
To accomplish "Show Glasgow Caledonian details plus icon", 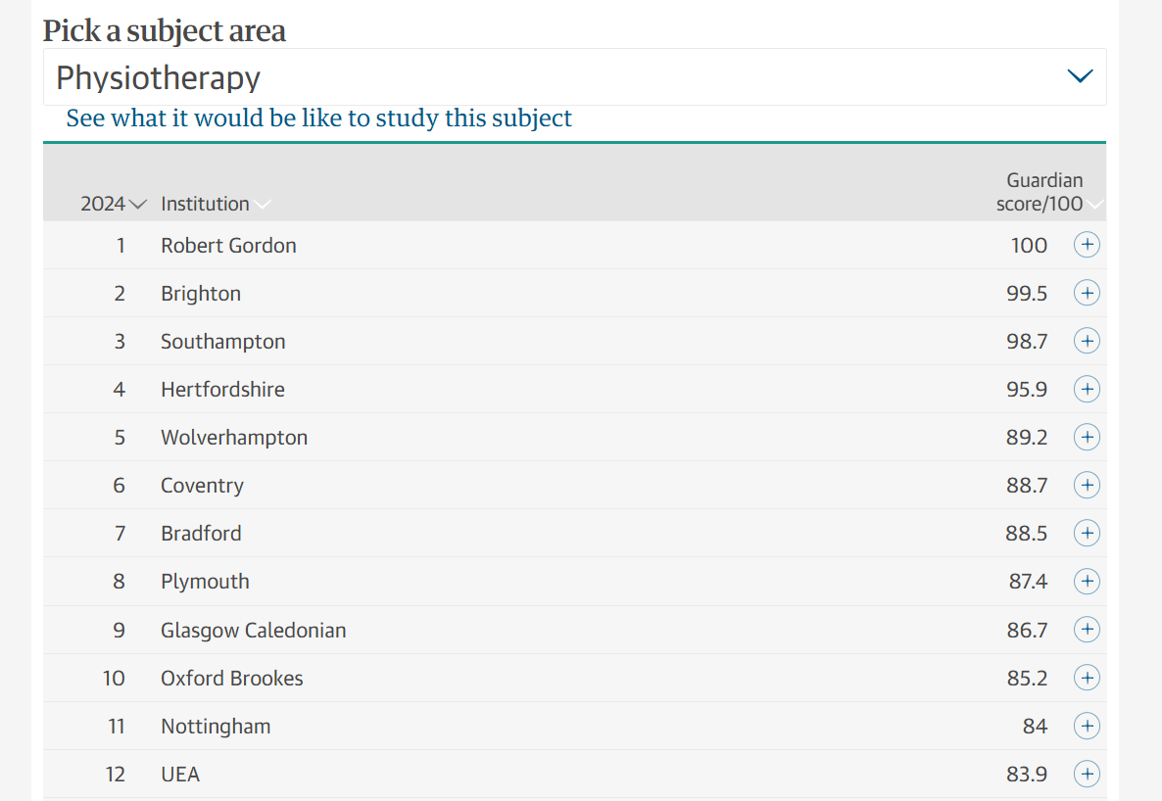I will (x=1087, y=629).
